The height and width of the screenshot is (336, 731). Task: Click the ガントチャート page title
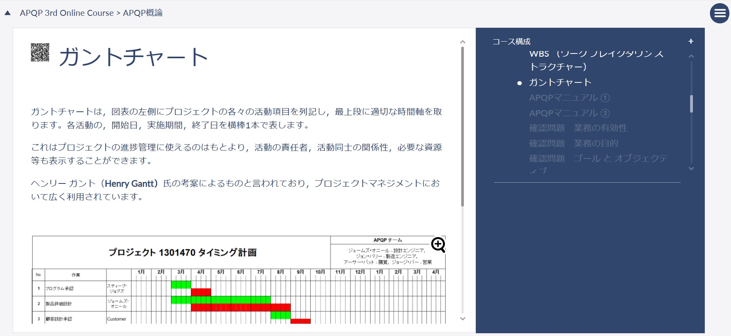pos(133,57)
